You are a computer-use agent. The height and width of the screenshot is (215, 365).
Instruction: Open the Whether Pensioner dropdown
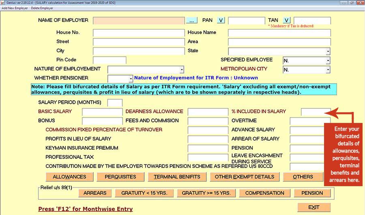click(131, 79)
